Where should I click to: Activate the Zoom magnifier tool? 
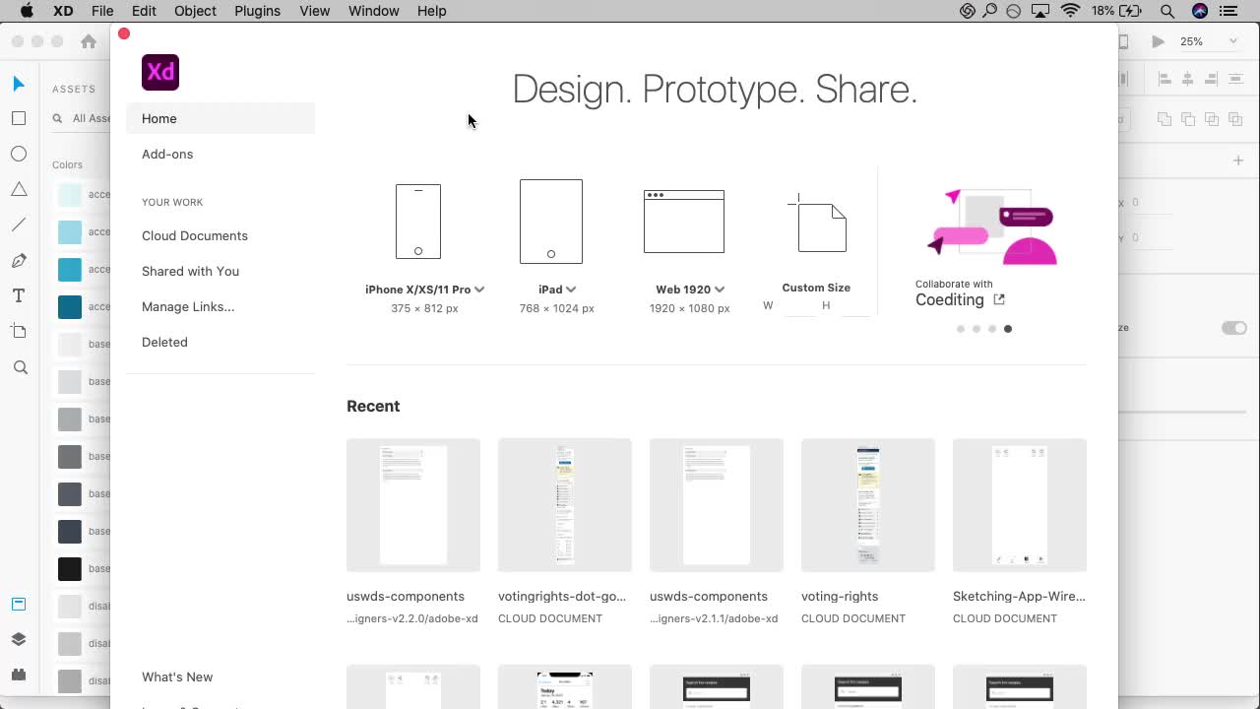20,367
